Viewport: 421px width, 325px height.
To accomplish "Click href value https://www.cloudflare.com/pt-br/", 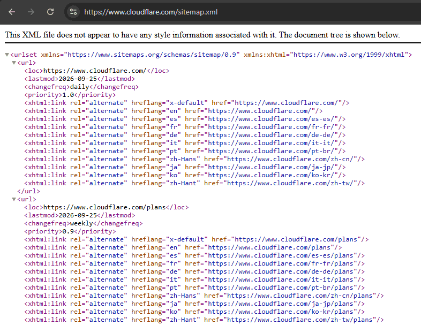I will tap(271, 152).
